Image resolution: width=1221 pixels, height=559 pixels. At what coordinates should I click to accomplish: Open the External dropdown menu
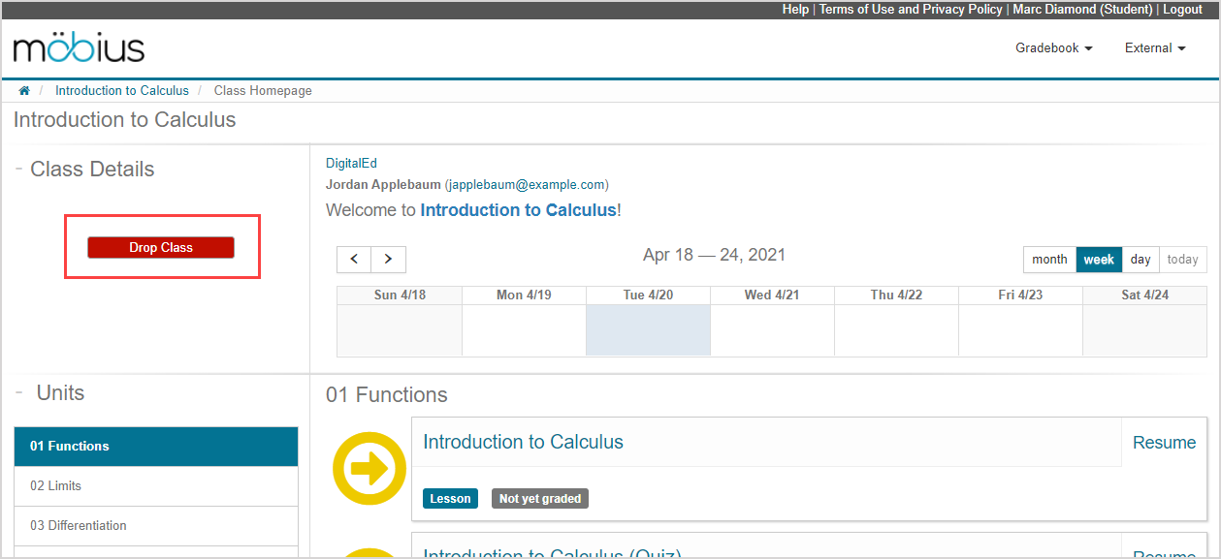[x=1154, y=48]
